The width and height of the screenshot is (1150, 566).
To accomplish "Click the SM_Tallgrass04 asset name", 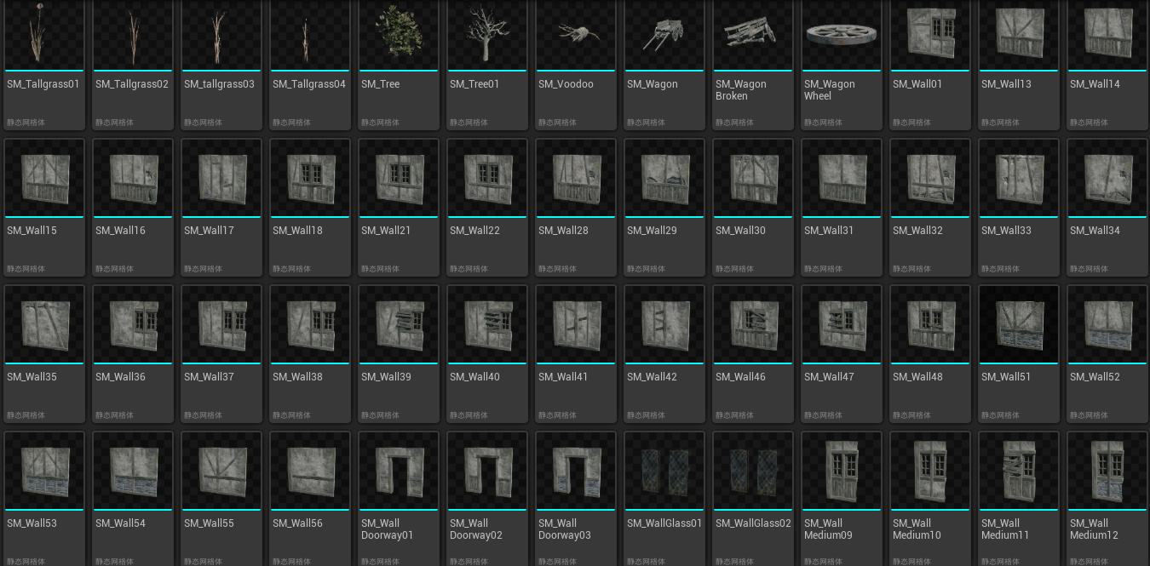I will coord(309,84).
